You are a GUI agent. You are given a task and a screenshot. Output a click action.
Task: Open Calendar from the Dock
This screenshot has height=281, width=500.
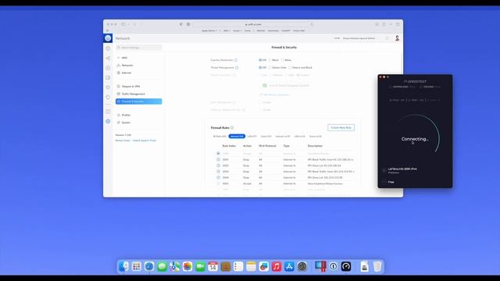point(213,266)
